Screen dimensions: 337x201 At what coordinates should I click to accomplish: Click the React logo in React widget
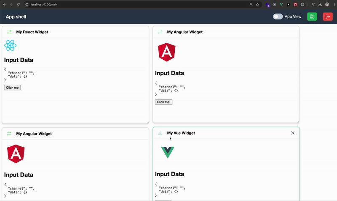[10, 45]
